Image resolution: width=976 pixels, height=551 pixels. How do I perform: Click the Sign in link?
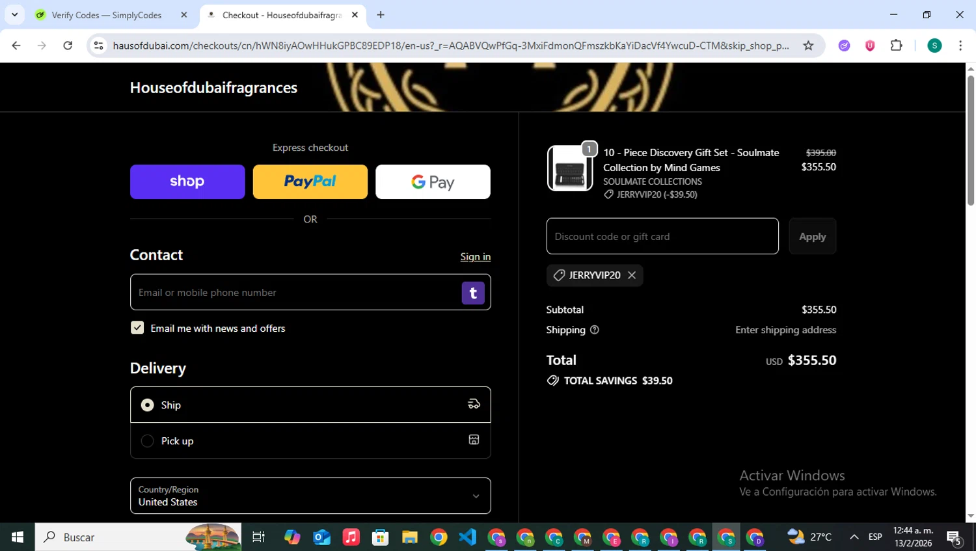(476, 256)
